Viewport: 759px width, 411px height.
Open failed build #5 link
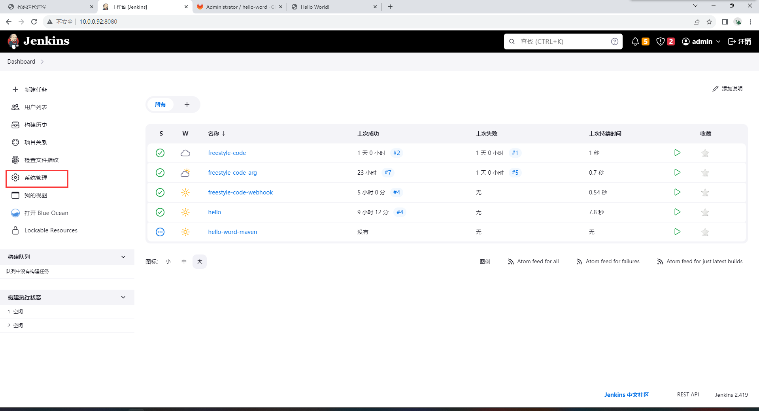515,173
